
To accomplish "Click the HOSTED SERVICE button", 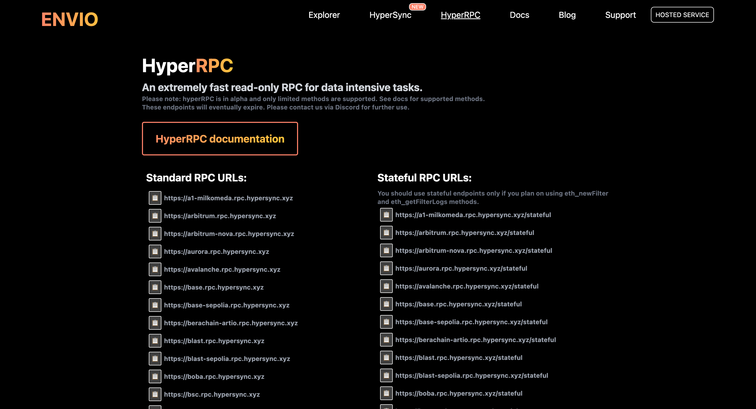I will 682,15.
